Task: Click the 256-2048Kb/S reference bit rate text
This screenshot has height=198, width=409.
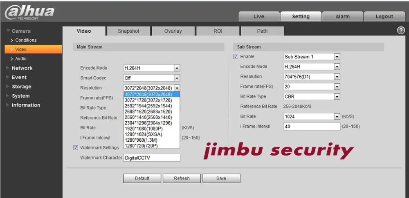Action: coord(297,106)
